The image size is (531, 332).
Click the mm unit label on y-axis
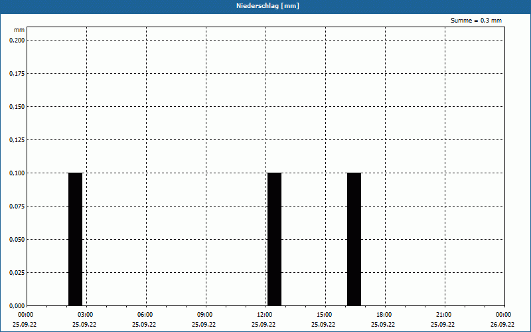[19, 30]
